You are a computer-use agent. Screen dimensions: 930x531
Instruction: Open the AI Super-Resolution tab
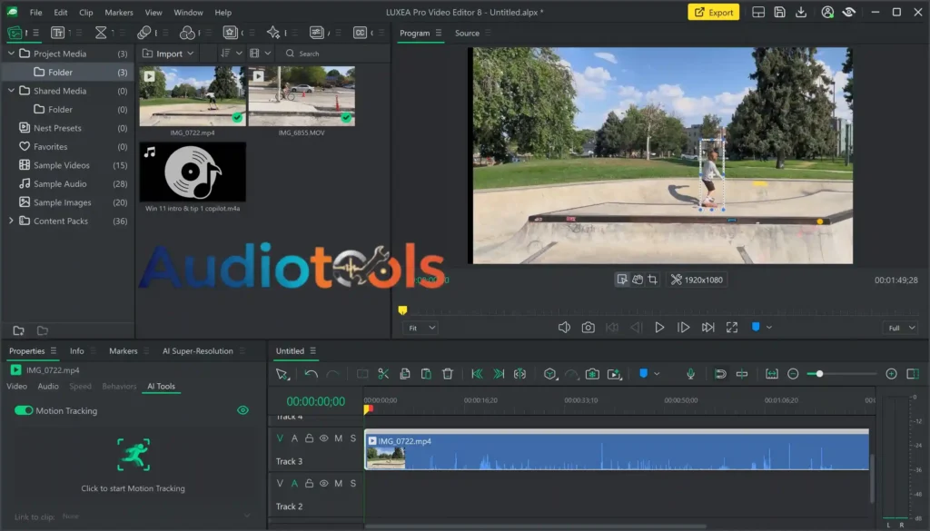[197, 351]
